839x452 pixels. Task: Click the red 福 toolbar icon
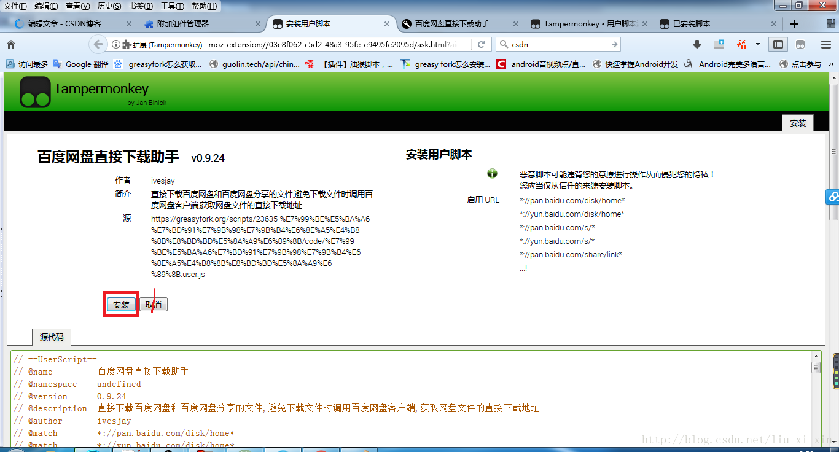coord(741,44)
